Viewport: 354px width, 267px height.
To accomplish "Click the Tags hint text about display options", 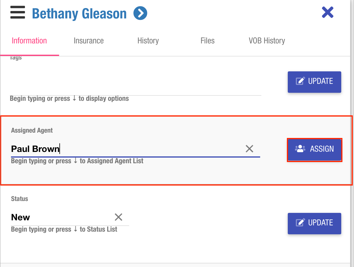I will click(x=69, y=98).
